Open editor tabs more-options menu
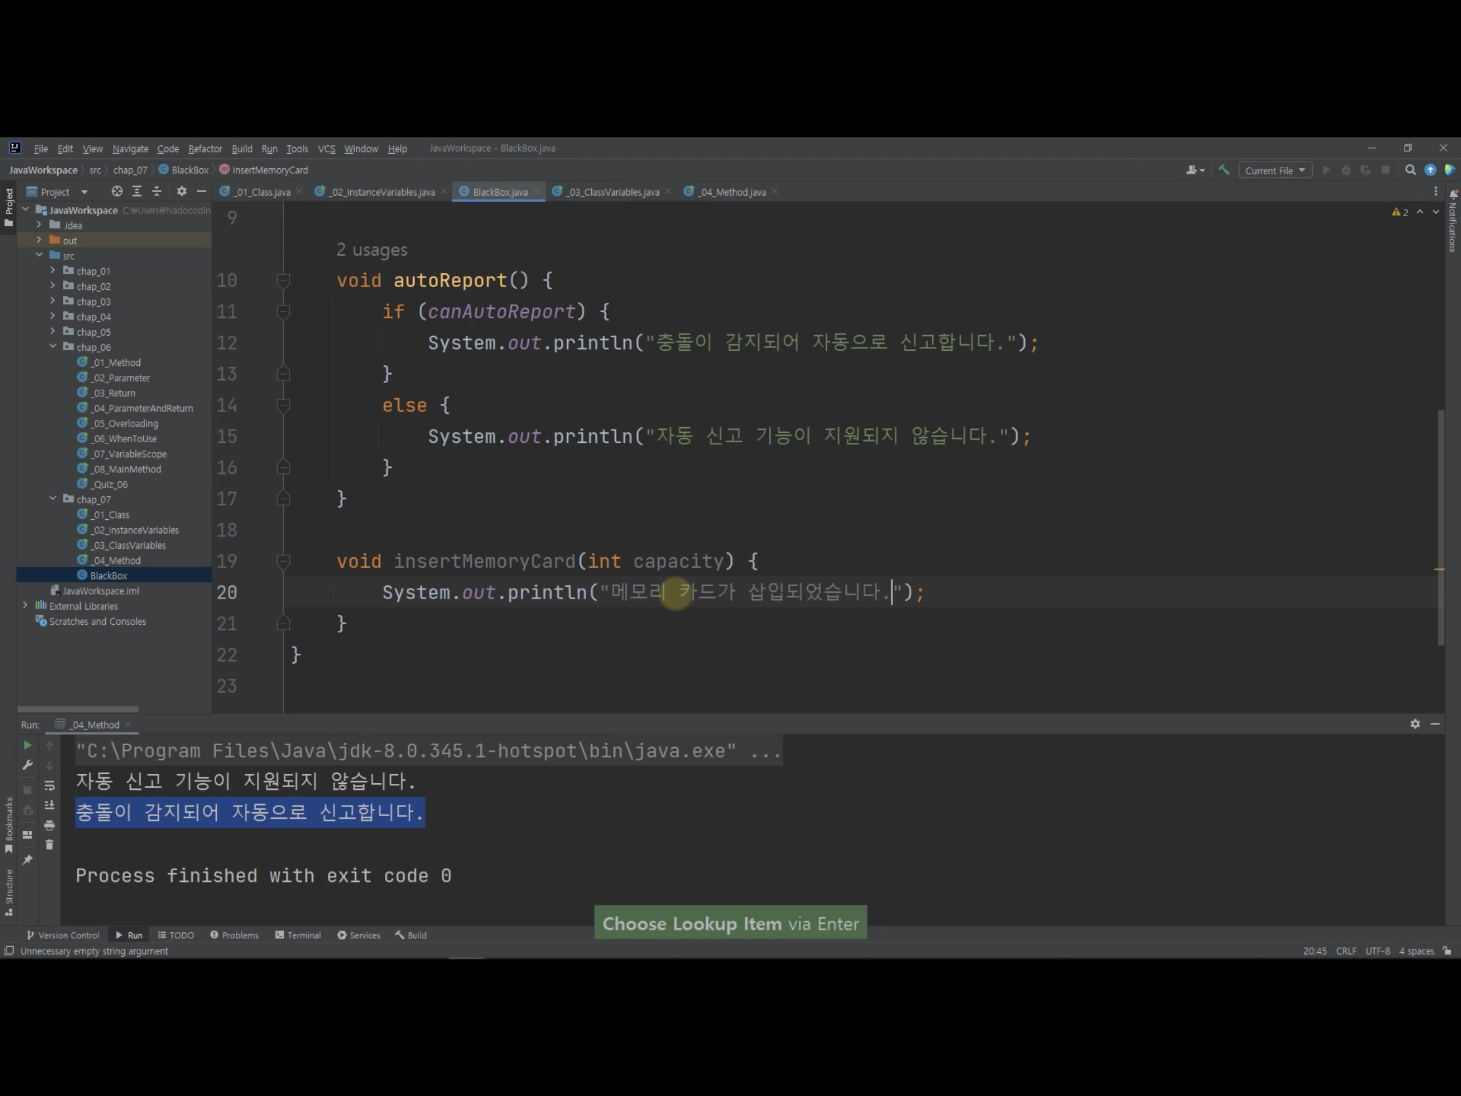 click(x=1435, y=191)
